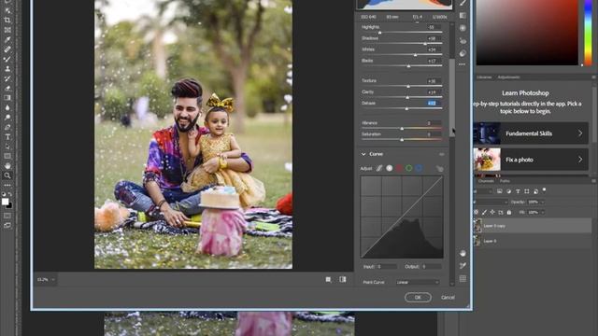Screen dimensions: 598x336
Task: Click the zoom hand icon in Camera Raw sidebar
Action: (463, 253)
